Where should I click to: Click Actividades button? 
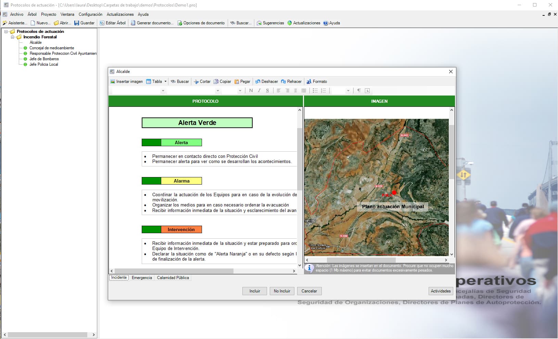[x=441, y=291]
